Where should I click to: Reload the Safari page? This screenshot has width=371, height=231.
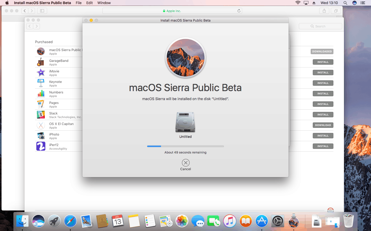coord(239,11)
